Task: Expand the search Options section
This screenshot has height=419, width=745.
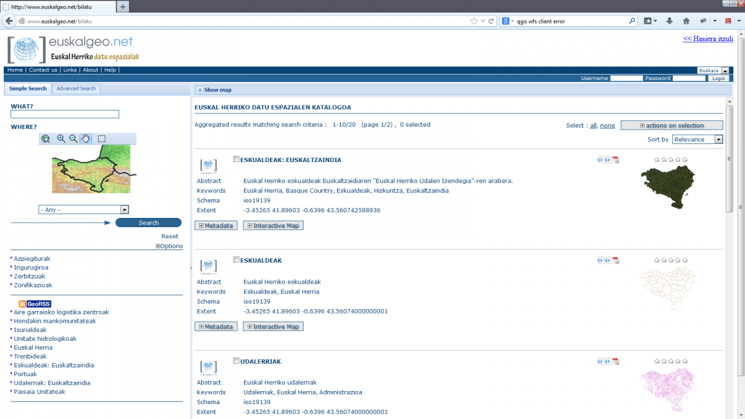Action: 169,246
